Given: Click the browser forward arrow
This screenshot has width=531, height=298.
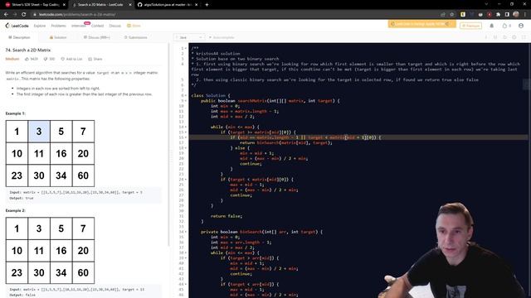Looking at the screenshot, I should [x=15, y=15].
